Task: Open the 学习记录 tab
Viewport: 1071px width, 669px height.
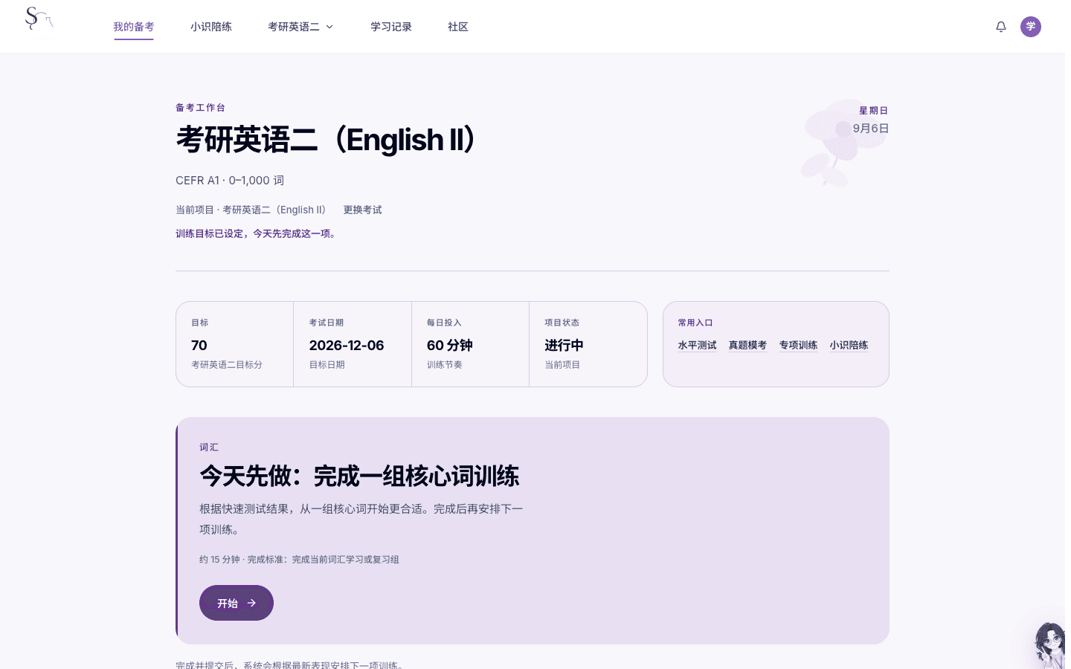Action: (x=391, y=27)
